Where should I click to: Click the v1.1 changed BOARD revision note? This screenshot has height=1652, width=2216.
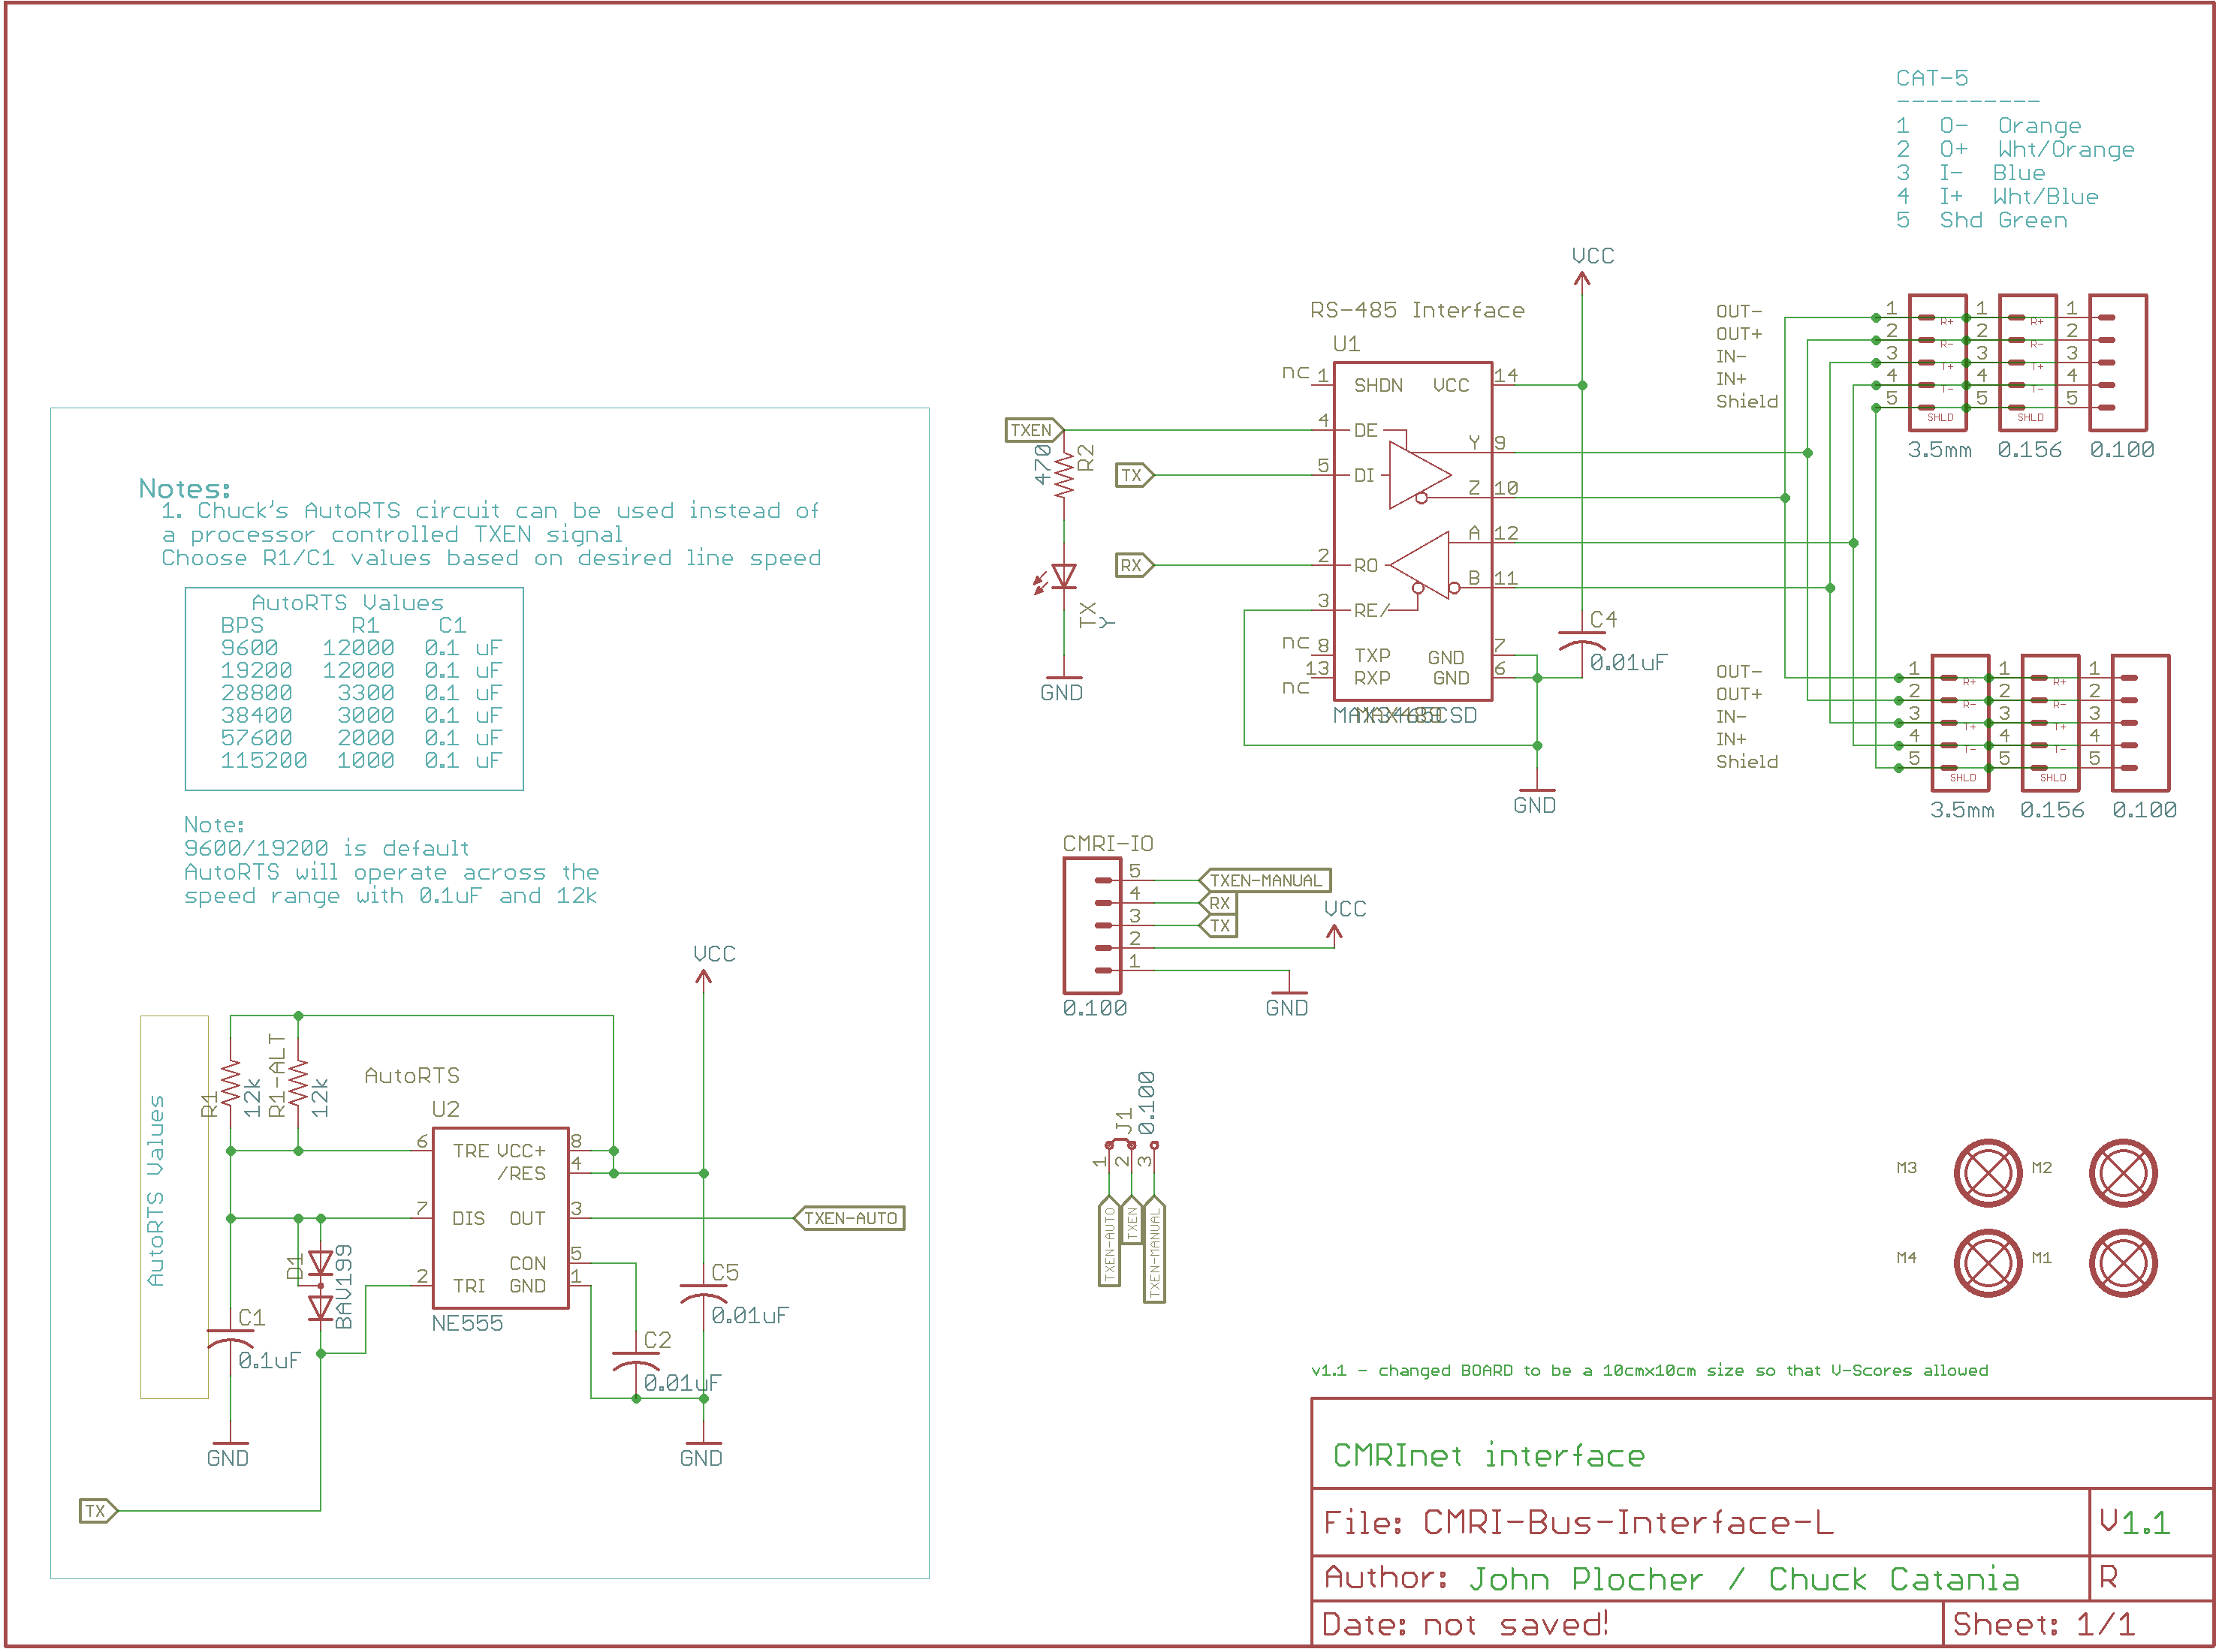1649,1370
